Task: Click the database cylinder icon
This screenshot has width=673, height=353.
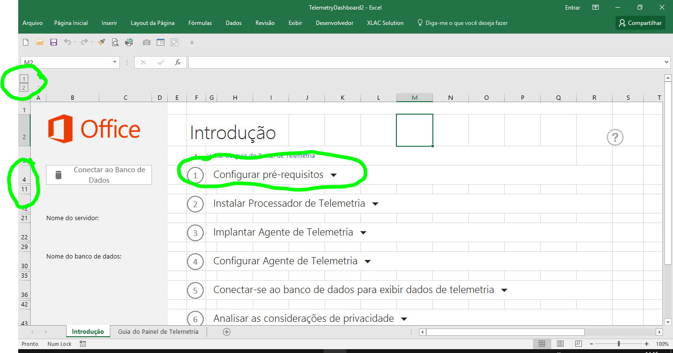Action: [58, 175]
